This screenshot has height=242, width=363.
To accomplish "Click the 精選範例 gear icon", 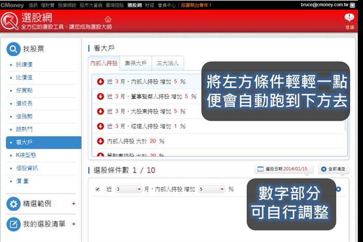I will pos(13,204).
